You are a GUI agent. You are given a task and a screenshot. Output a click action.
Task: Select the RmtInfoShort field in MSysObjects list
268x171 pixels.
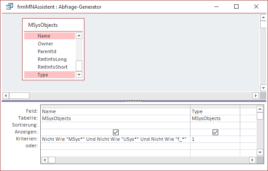49,67
